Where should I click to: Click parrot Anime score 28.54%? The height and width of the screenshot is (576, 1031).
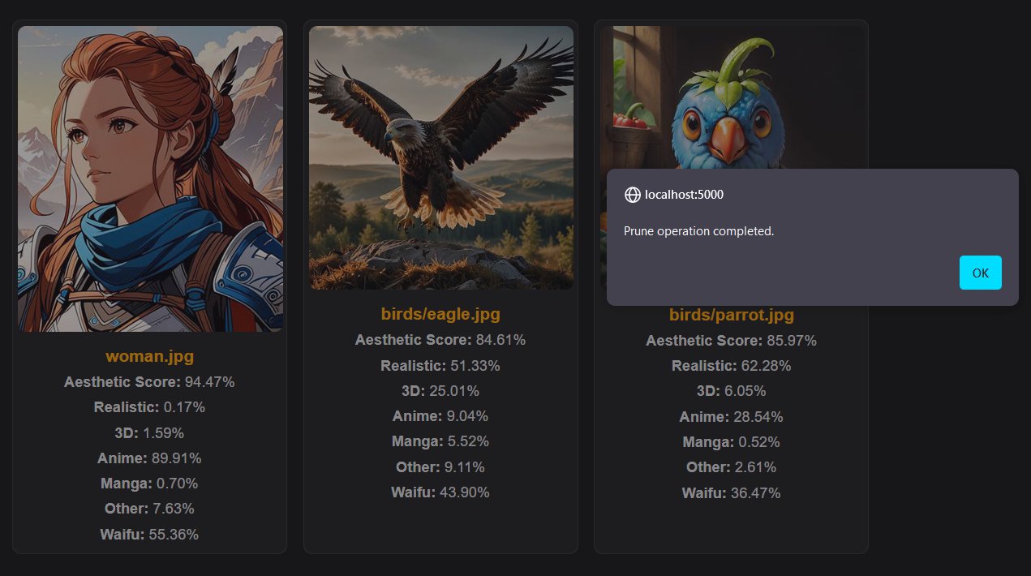(731, 417)
